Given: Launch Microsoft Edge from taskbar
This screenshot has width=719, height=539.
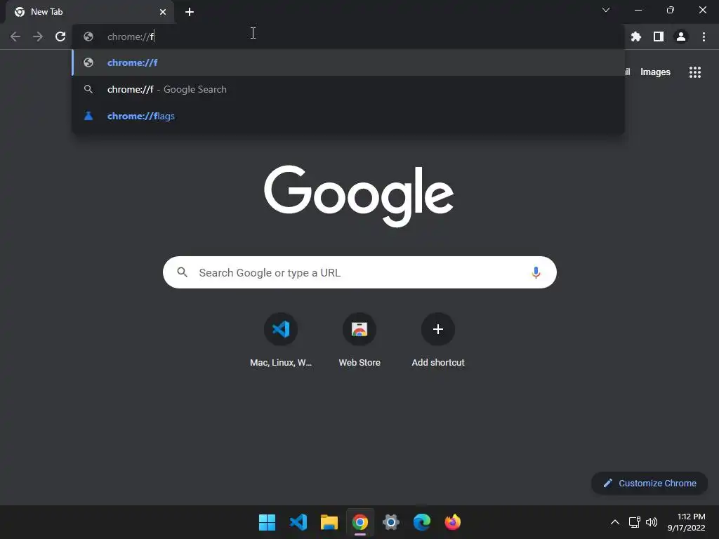Looking at the screenshot, I should click(422, 522).
